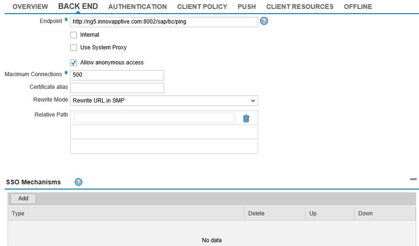Screen dimensions: 419x246
Task: Click the Certificate alias text box
Action: [x=117, y=88]
